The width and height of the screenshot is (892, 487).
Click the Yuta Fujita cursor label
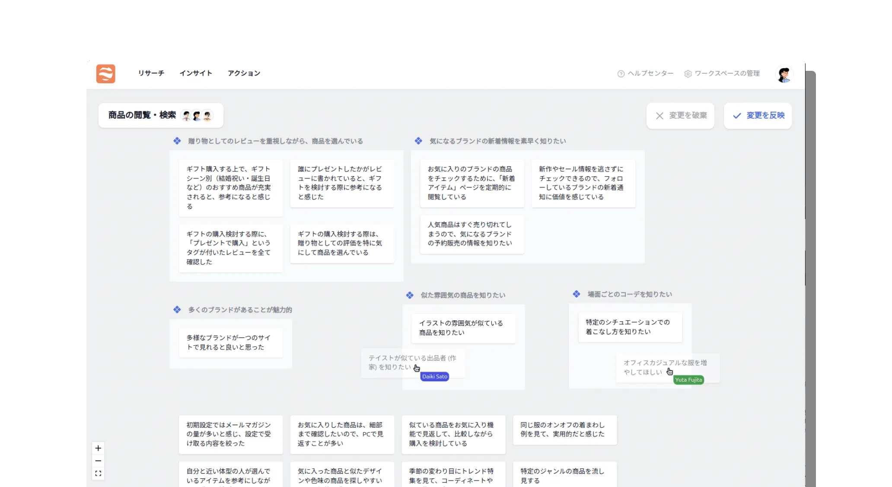click(x=688, y=380)
